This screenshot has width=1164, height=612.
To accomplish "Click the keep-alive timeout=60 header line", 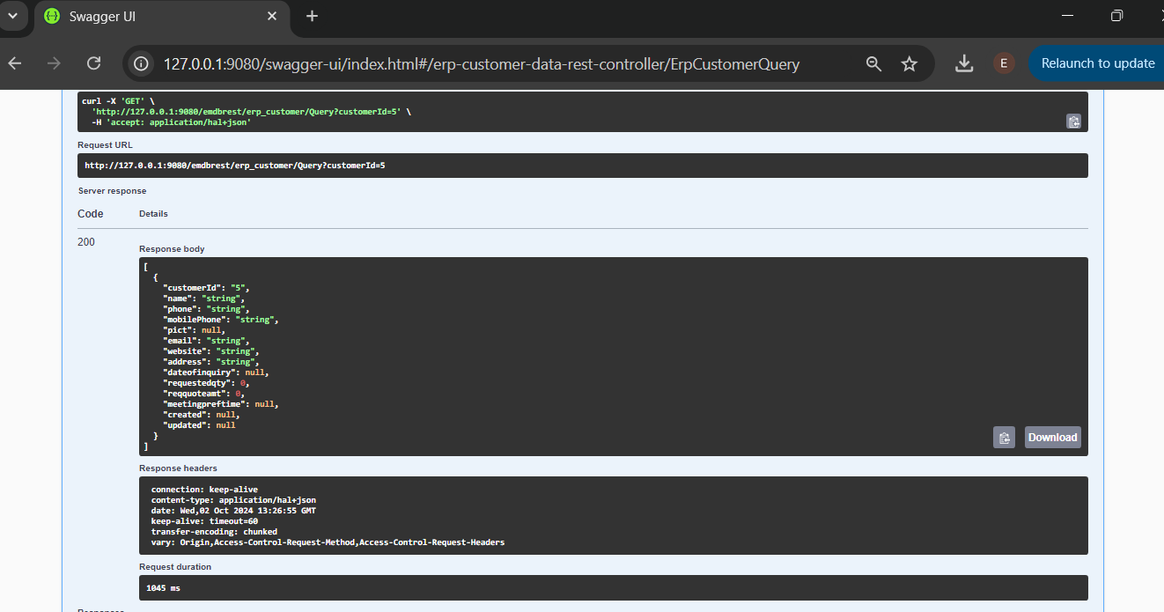I will [x=204, y=521].
